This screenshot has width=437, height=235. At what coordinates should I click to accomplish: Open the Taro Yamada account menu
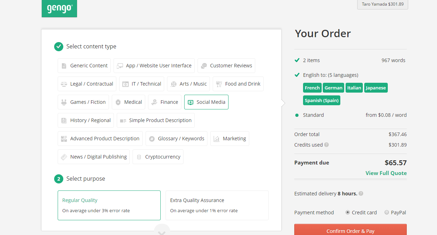pos(383,5)
